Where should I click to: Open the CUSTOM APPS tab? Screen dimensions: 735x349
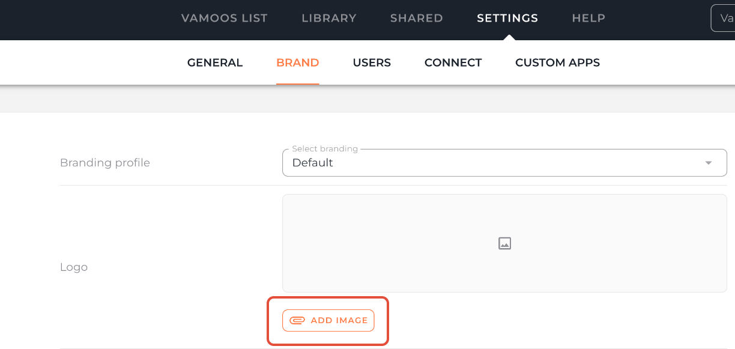coord(557,62)
